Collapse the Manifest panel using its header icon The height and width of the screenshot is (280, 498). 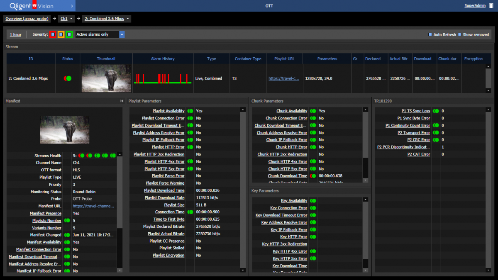pos(122,101)
